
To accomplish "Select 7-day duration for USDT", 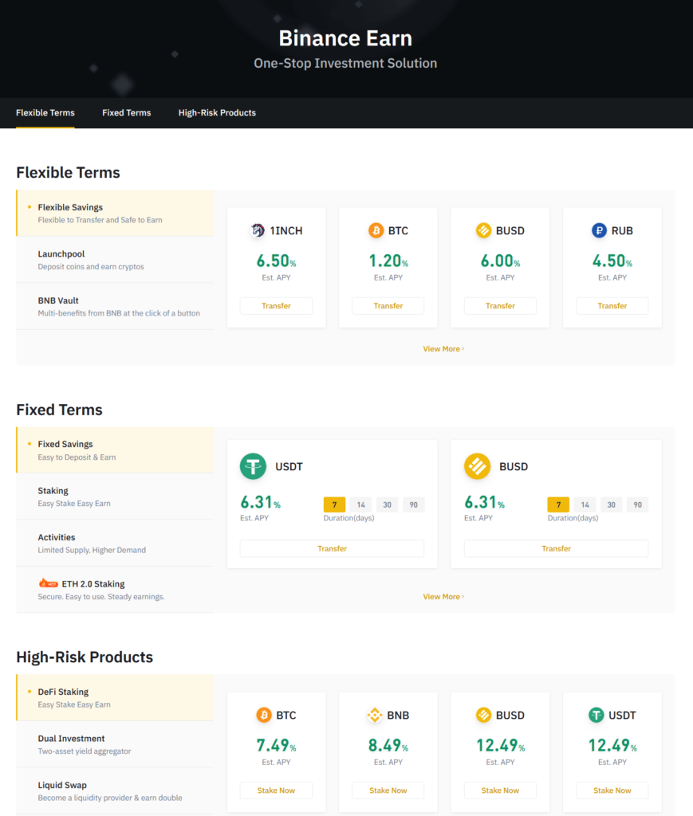I will (334, 504).
